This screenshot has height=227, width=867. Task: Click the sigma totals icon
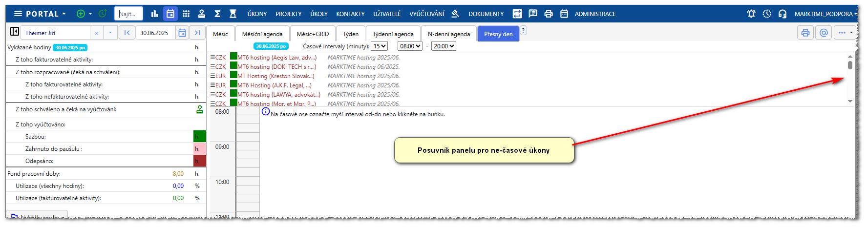pyautogui.click(x=217, y=14)
